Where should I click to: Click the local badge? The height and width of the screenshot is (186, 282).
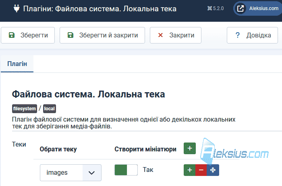pyautogui.click(x=50, y=109)
